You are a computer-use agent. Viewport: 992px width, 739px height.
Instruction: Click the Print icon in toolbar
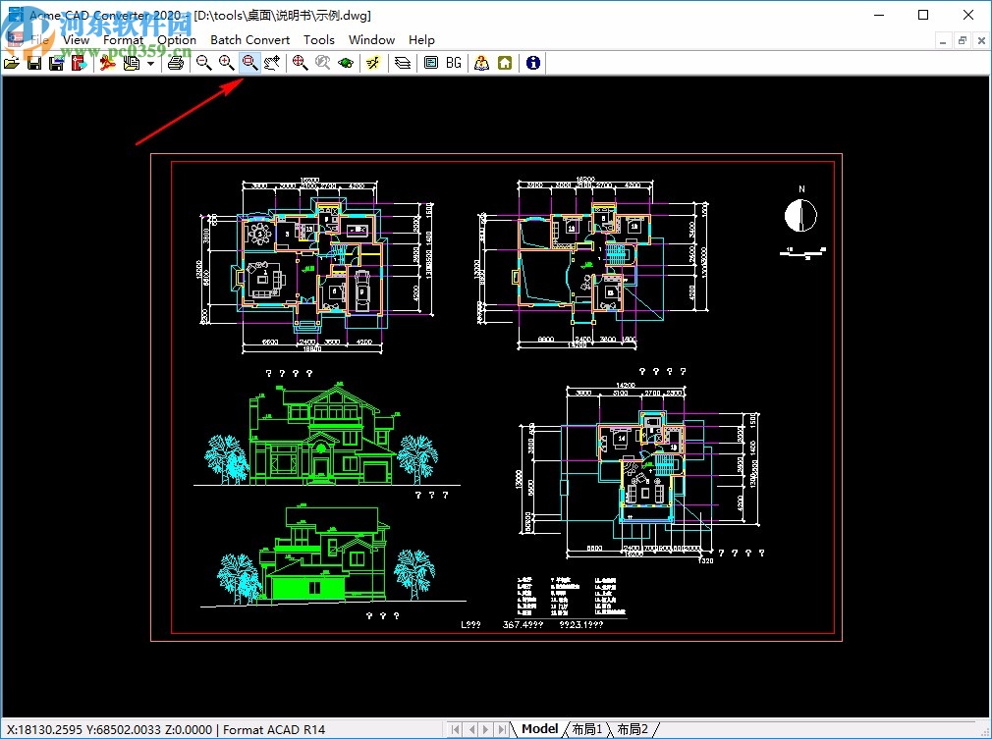click(175, 63)
